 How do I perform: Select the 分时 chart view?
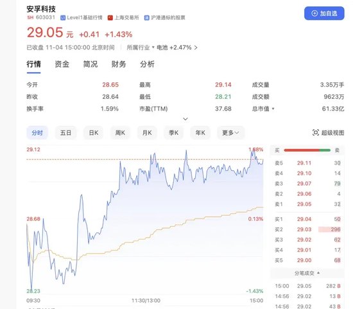click(x=37, y=133)
